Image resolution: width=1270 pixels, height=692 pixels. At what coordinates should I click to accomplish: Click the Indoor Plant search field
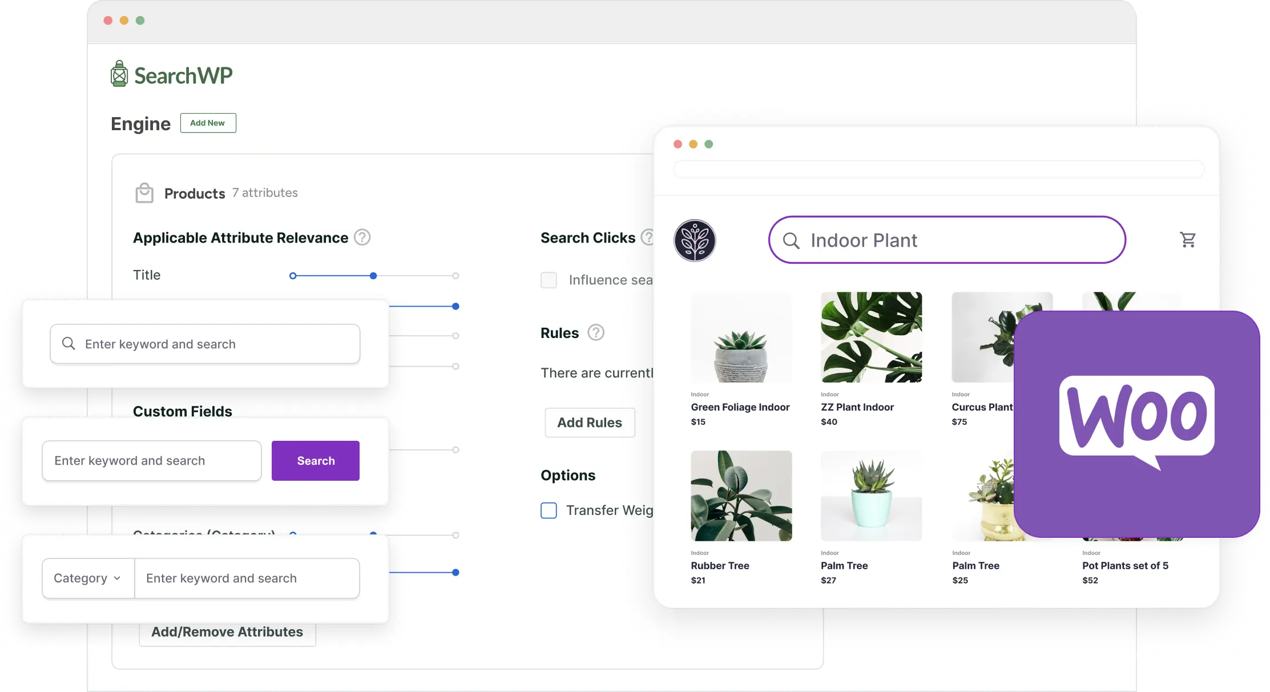pos(947,240)
